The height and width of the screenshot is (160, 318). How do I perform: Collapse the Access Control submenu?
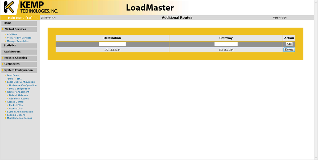(x=16, y=102)
